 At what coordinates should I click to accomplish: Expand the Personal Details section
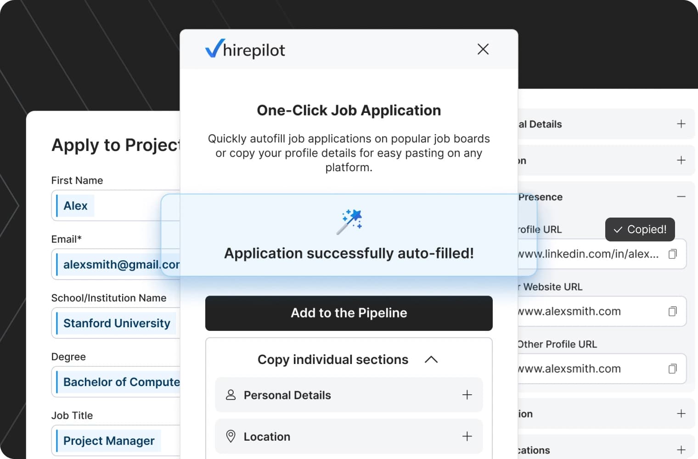point(467,395)
